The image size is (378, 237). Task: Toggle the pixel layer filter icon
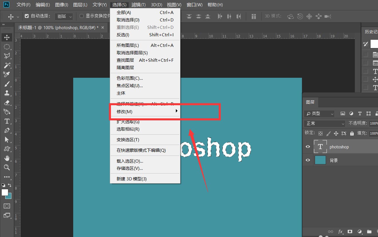343,113
